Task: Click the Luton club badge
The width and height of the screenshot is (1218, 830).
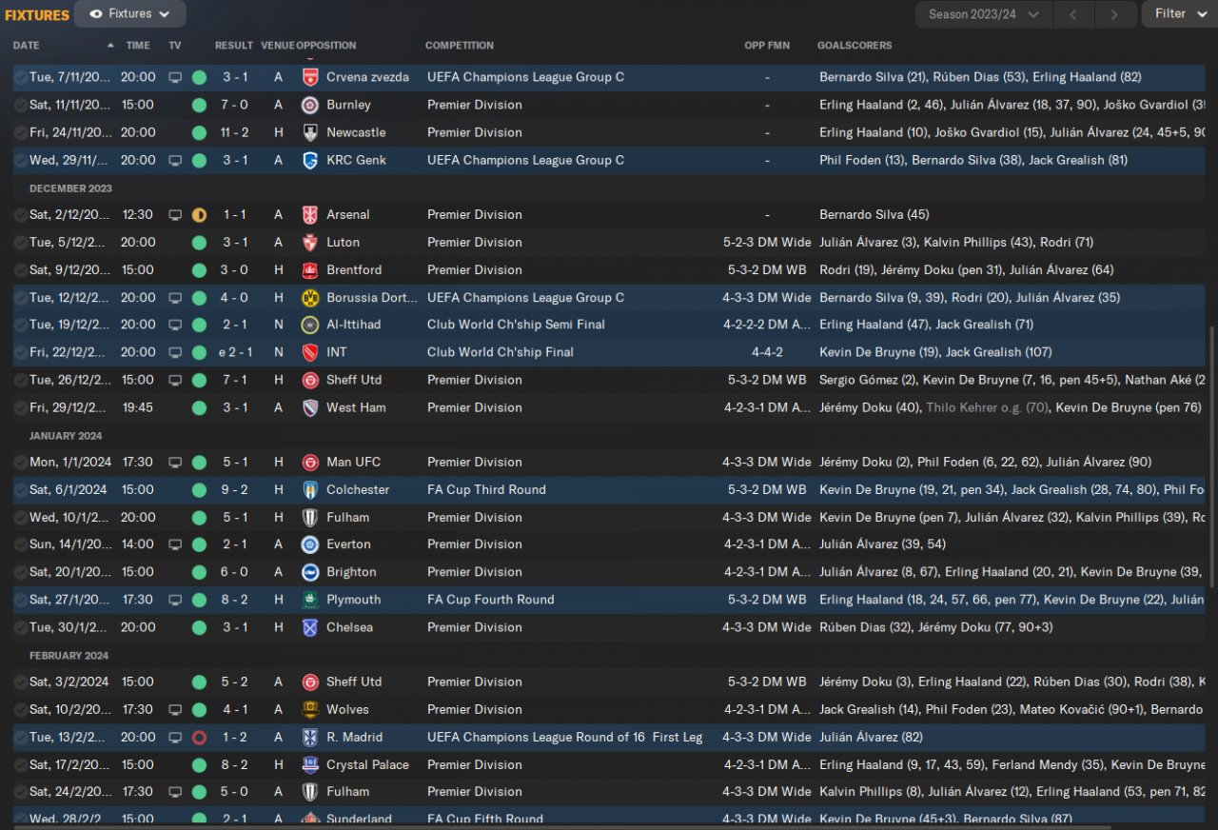Action: point(309,243)
